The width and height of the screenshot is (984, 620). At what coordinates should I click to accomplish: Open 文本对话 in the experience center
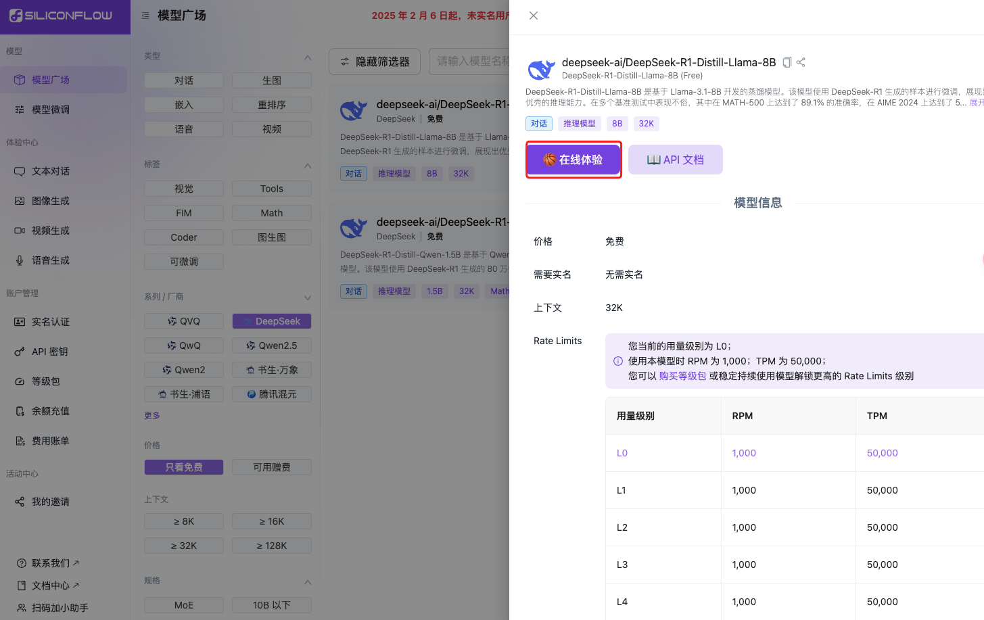coord(51,171)
